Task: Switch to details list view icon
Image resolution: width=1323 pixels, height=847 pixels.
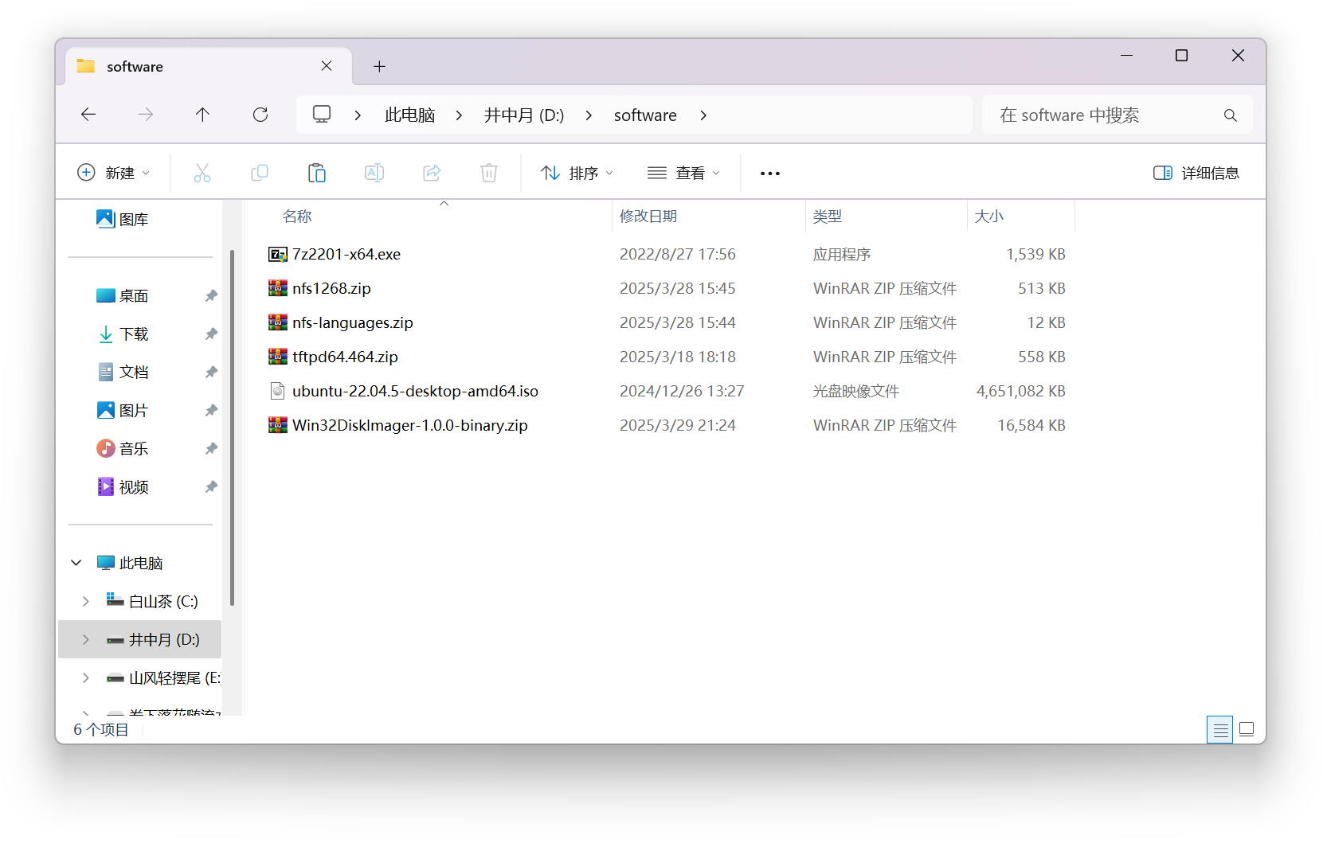Action: pos(1220,729)
